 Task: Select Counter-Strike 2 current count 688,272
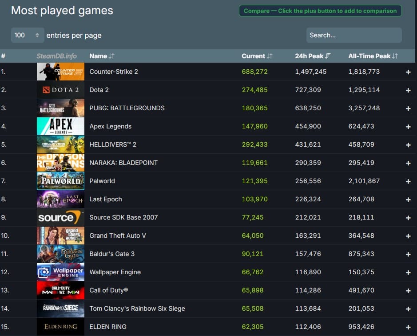[254, 72]
